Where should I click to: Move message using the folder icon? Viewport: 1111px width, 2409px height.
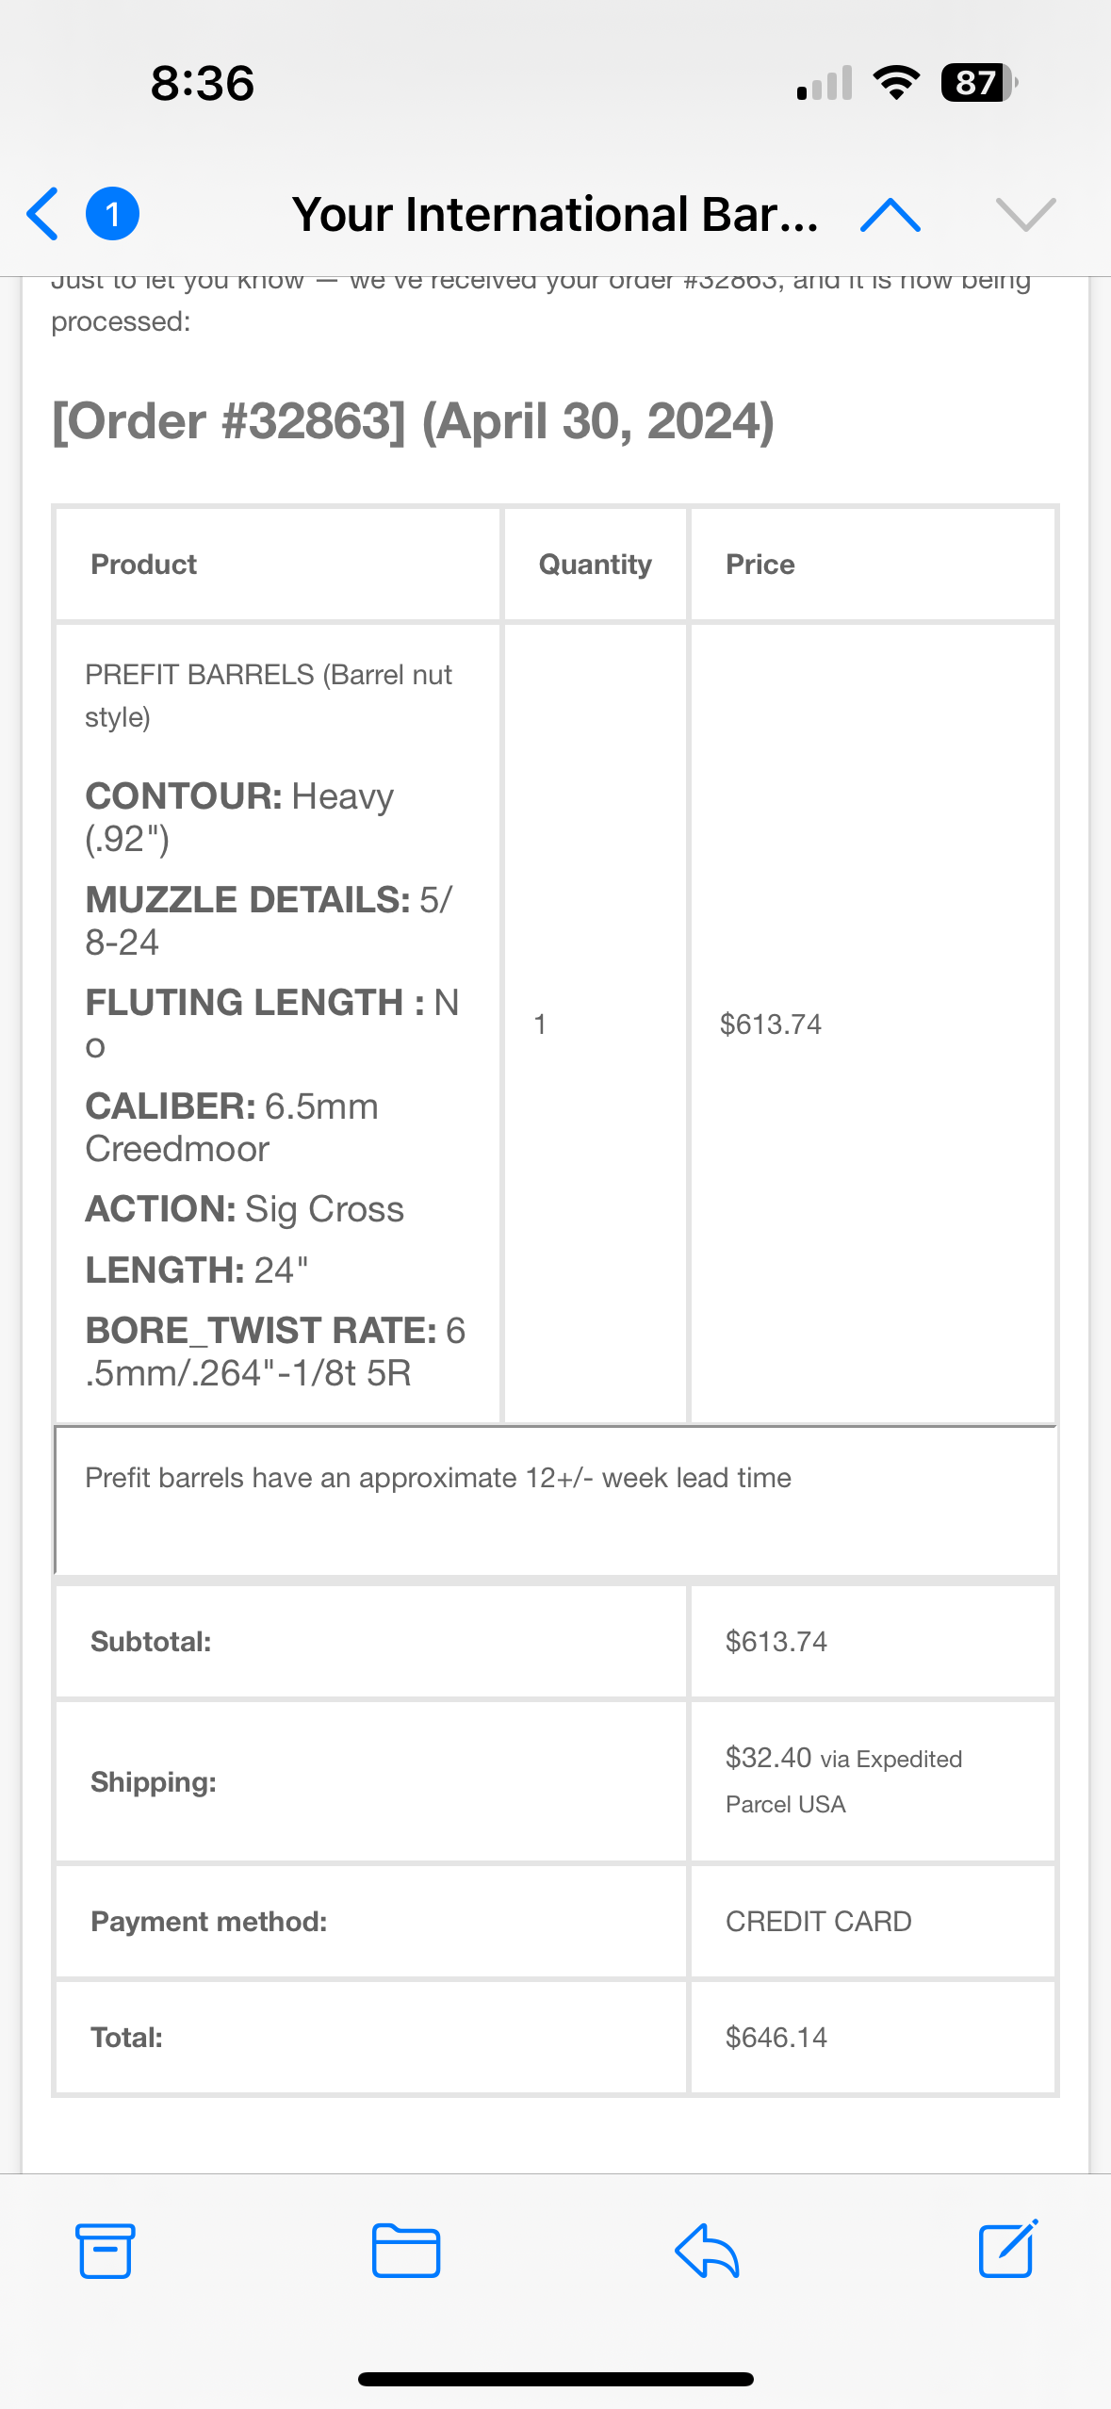click(406, 2251)
